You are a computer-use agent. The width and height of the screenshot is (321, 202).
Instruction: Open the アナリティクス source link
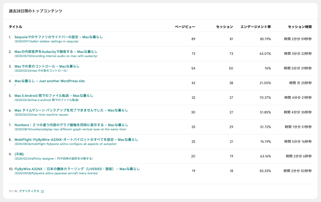29,191
